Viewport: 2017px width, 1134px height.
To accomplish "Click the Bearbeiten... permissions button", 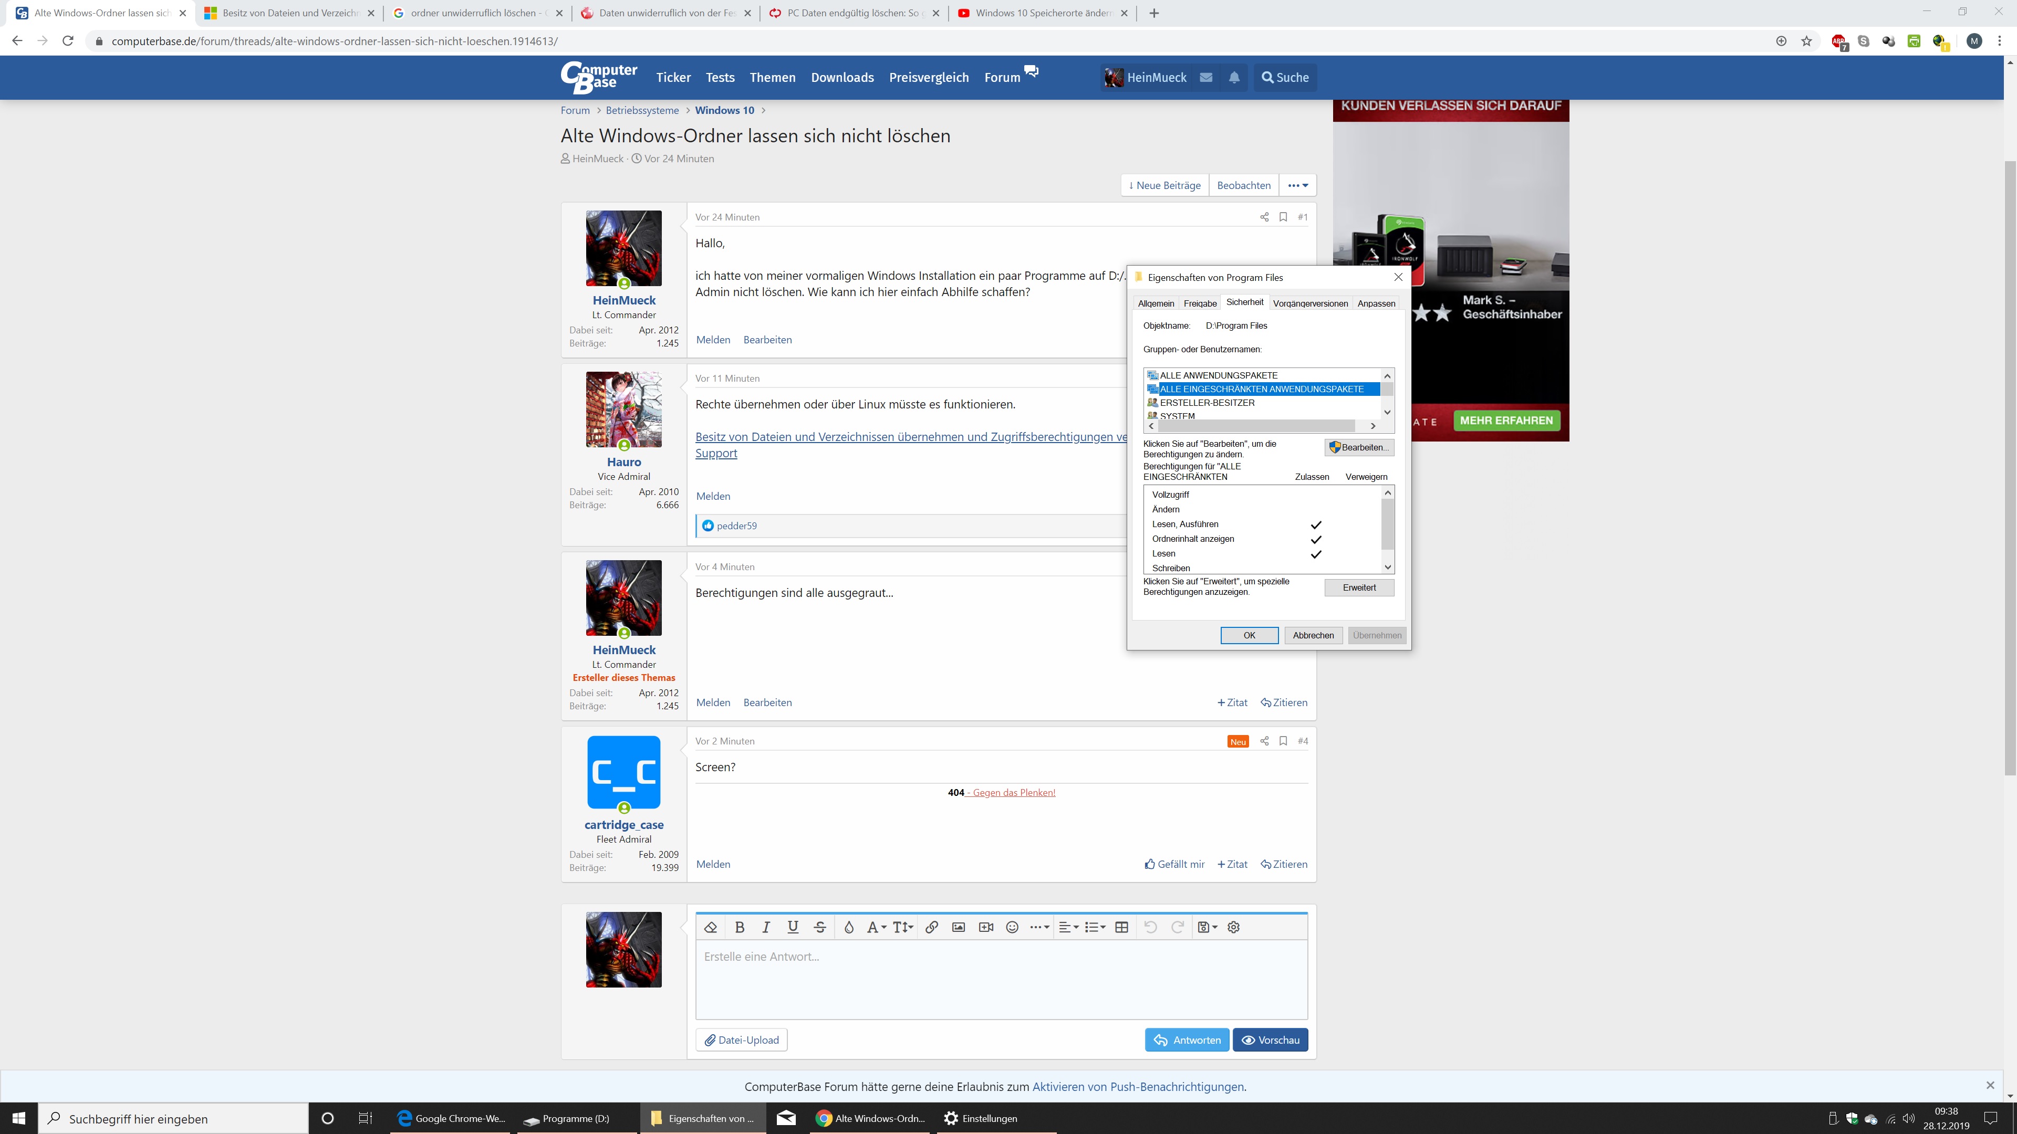I will (1359, 447).
